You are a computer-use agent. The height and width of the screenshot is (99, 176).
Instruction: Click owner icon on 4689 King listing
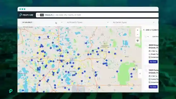150,57
